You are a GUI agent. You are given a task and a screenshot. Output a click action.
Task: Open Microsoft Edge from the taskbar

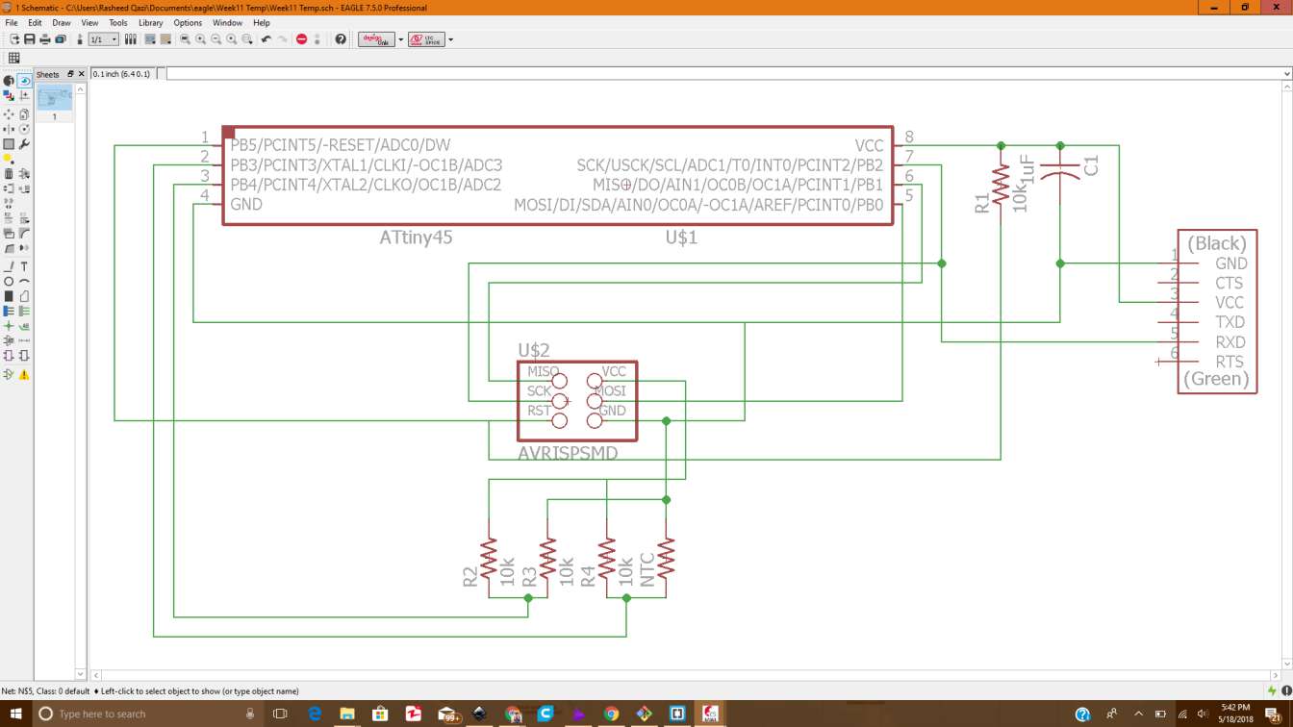[315, 714]
